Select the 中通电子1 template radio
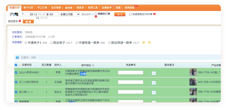 point(26,43)
